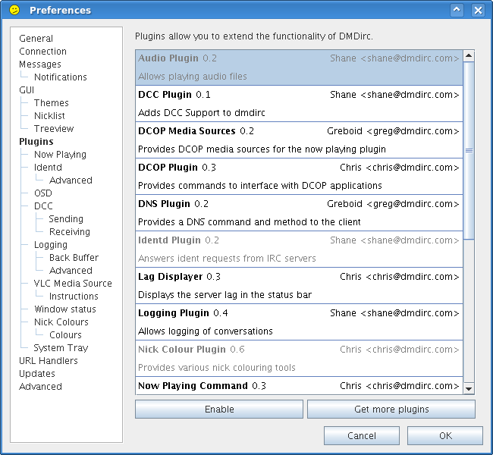
Task: Open the Logging tree node
Action: coord(51,245)
